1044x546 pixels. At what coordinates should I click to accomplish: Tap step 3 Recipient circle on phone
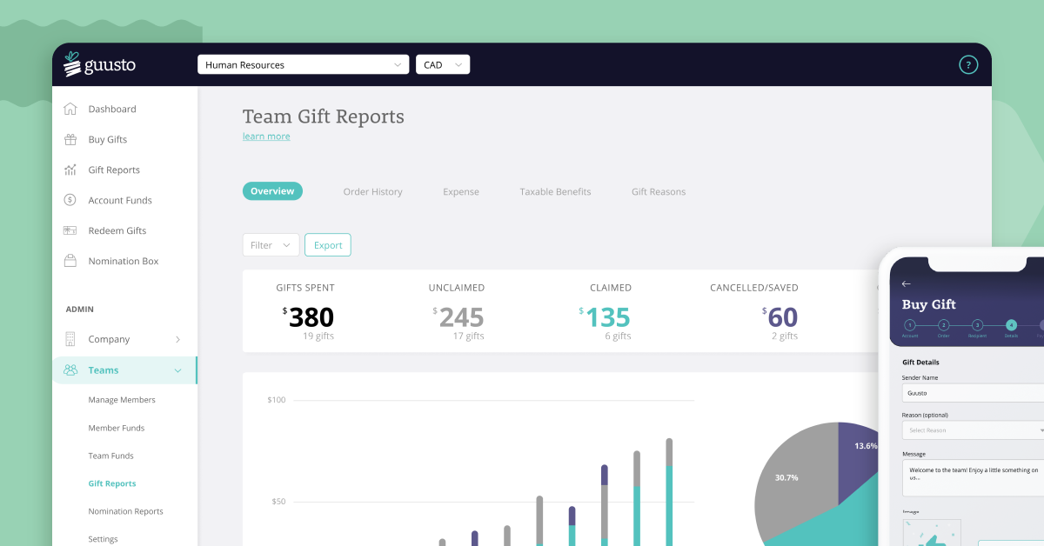(x=977, y=325)
